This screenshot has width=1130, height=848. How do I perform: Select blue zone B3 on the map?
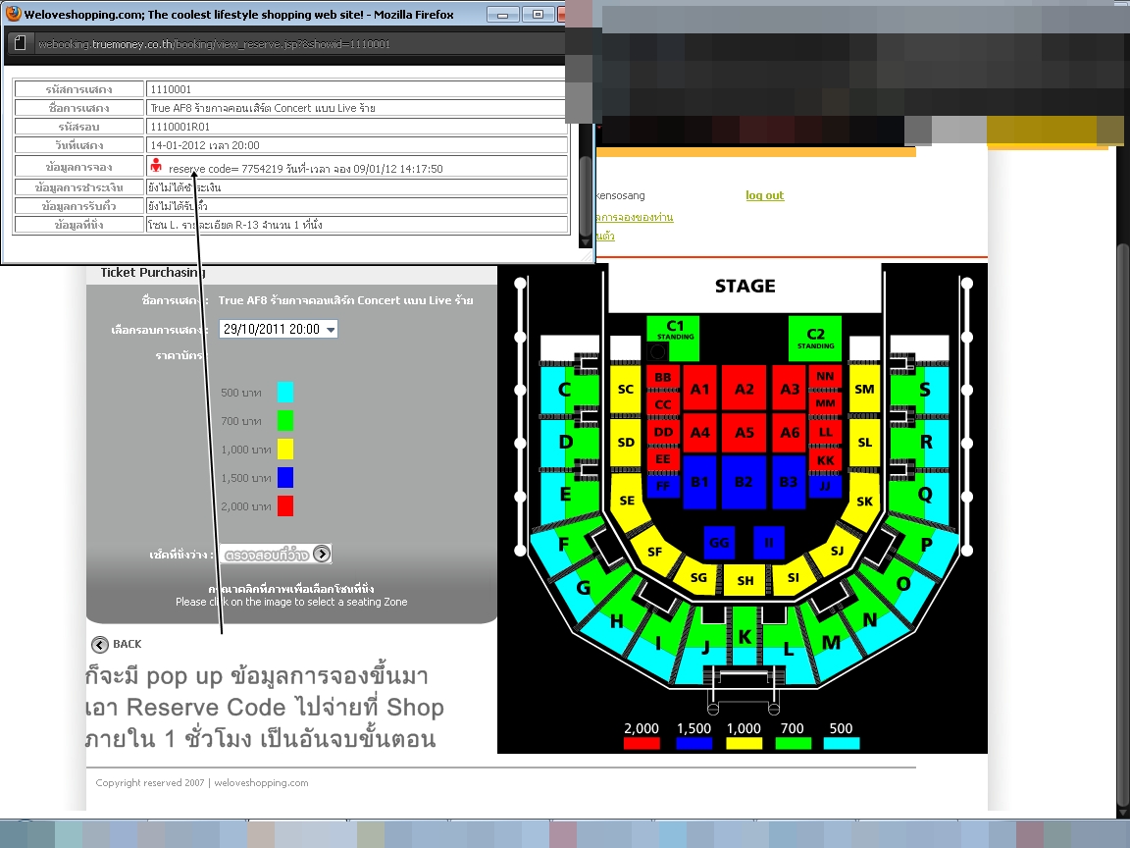(x=789, y=482)
